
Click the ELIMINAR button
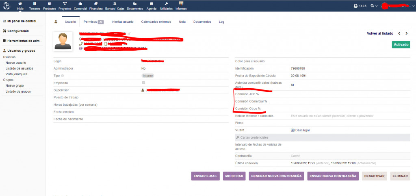[400, 176]
